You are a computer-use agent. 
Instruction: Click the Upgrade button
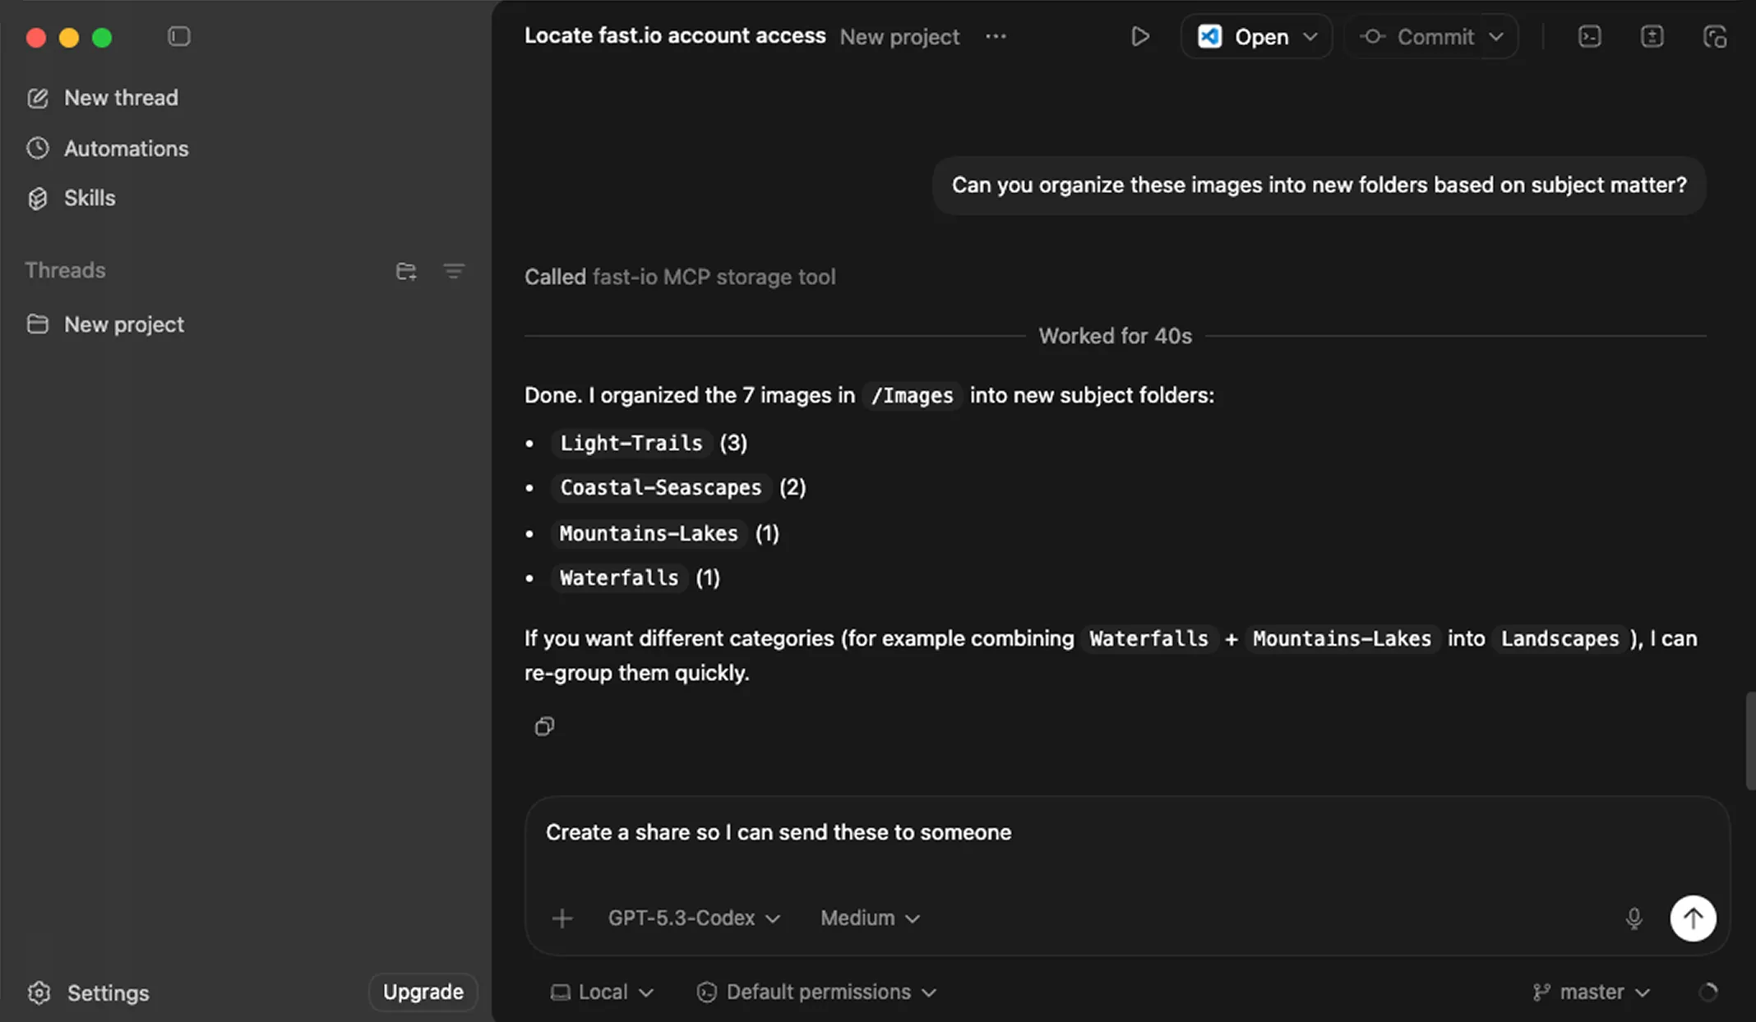pyautogui.click(x=423, y=992)
